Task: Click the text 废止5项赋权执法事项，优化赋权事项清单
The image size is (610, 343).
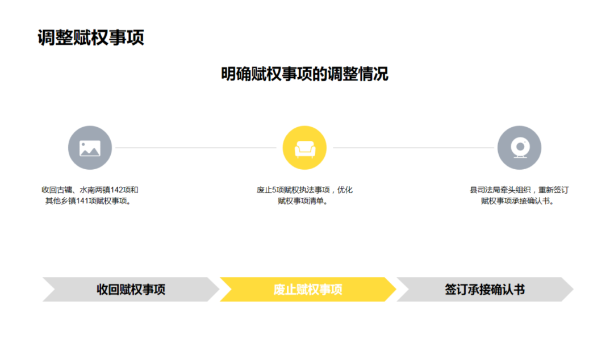Action: pyautogui.click(x=304, y=195)
